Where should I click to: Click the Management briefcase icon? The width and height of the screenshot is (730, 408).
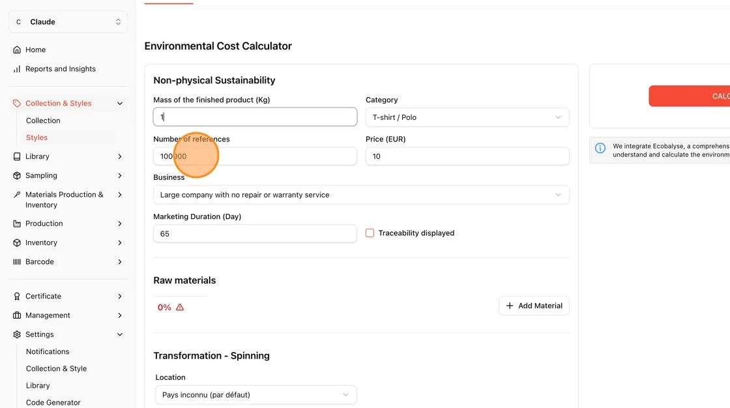17,315
